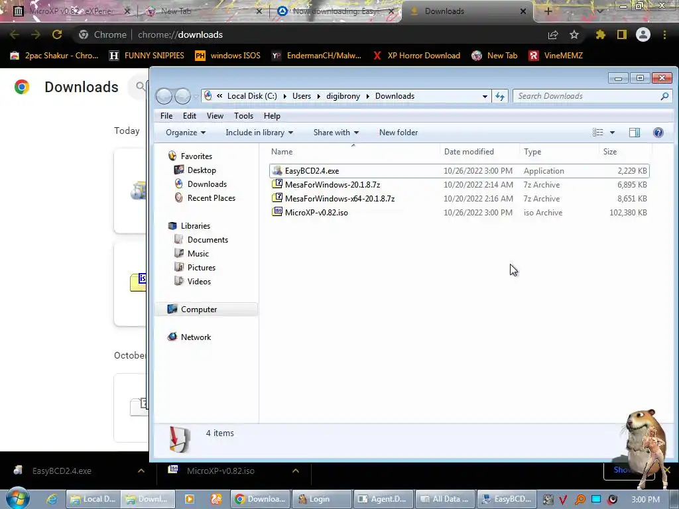Select Favorites in navigation pane
Image resolution: width=679 pixels, height=509 pixels.
[196, 156]
